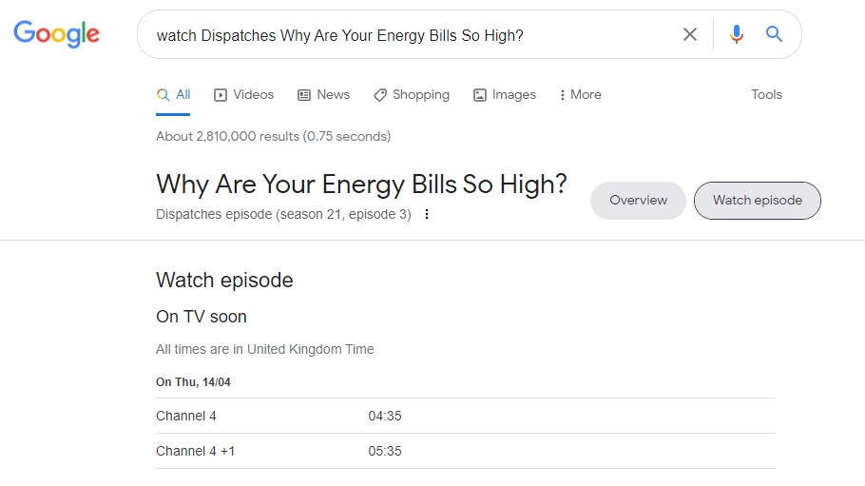Go to the Images results tab
Viewport: 865px width, 486px height.
(505, 94)
